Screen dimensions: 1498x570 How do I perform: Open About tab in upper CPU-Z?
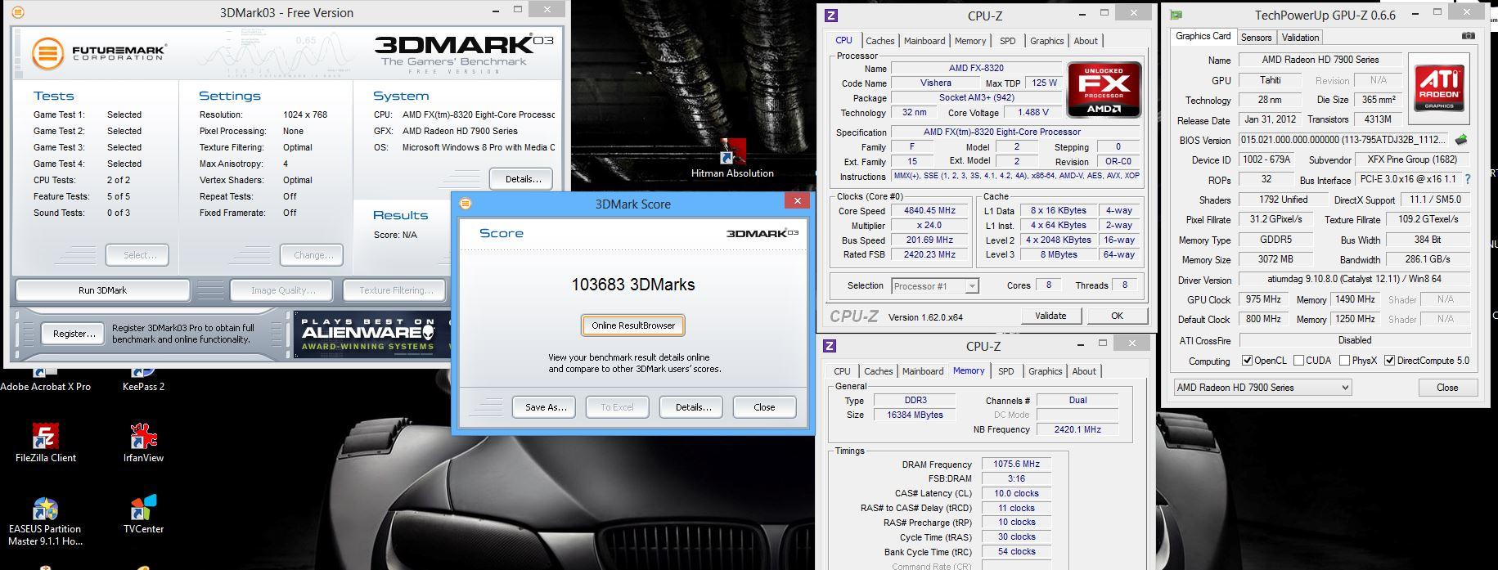(1086, 41)
